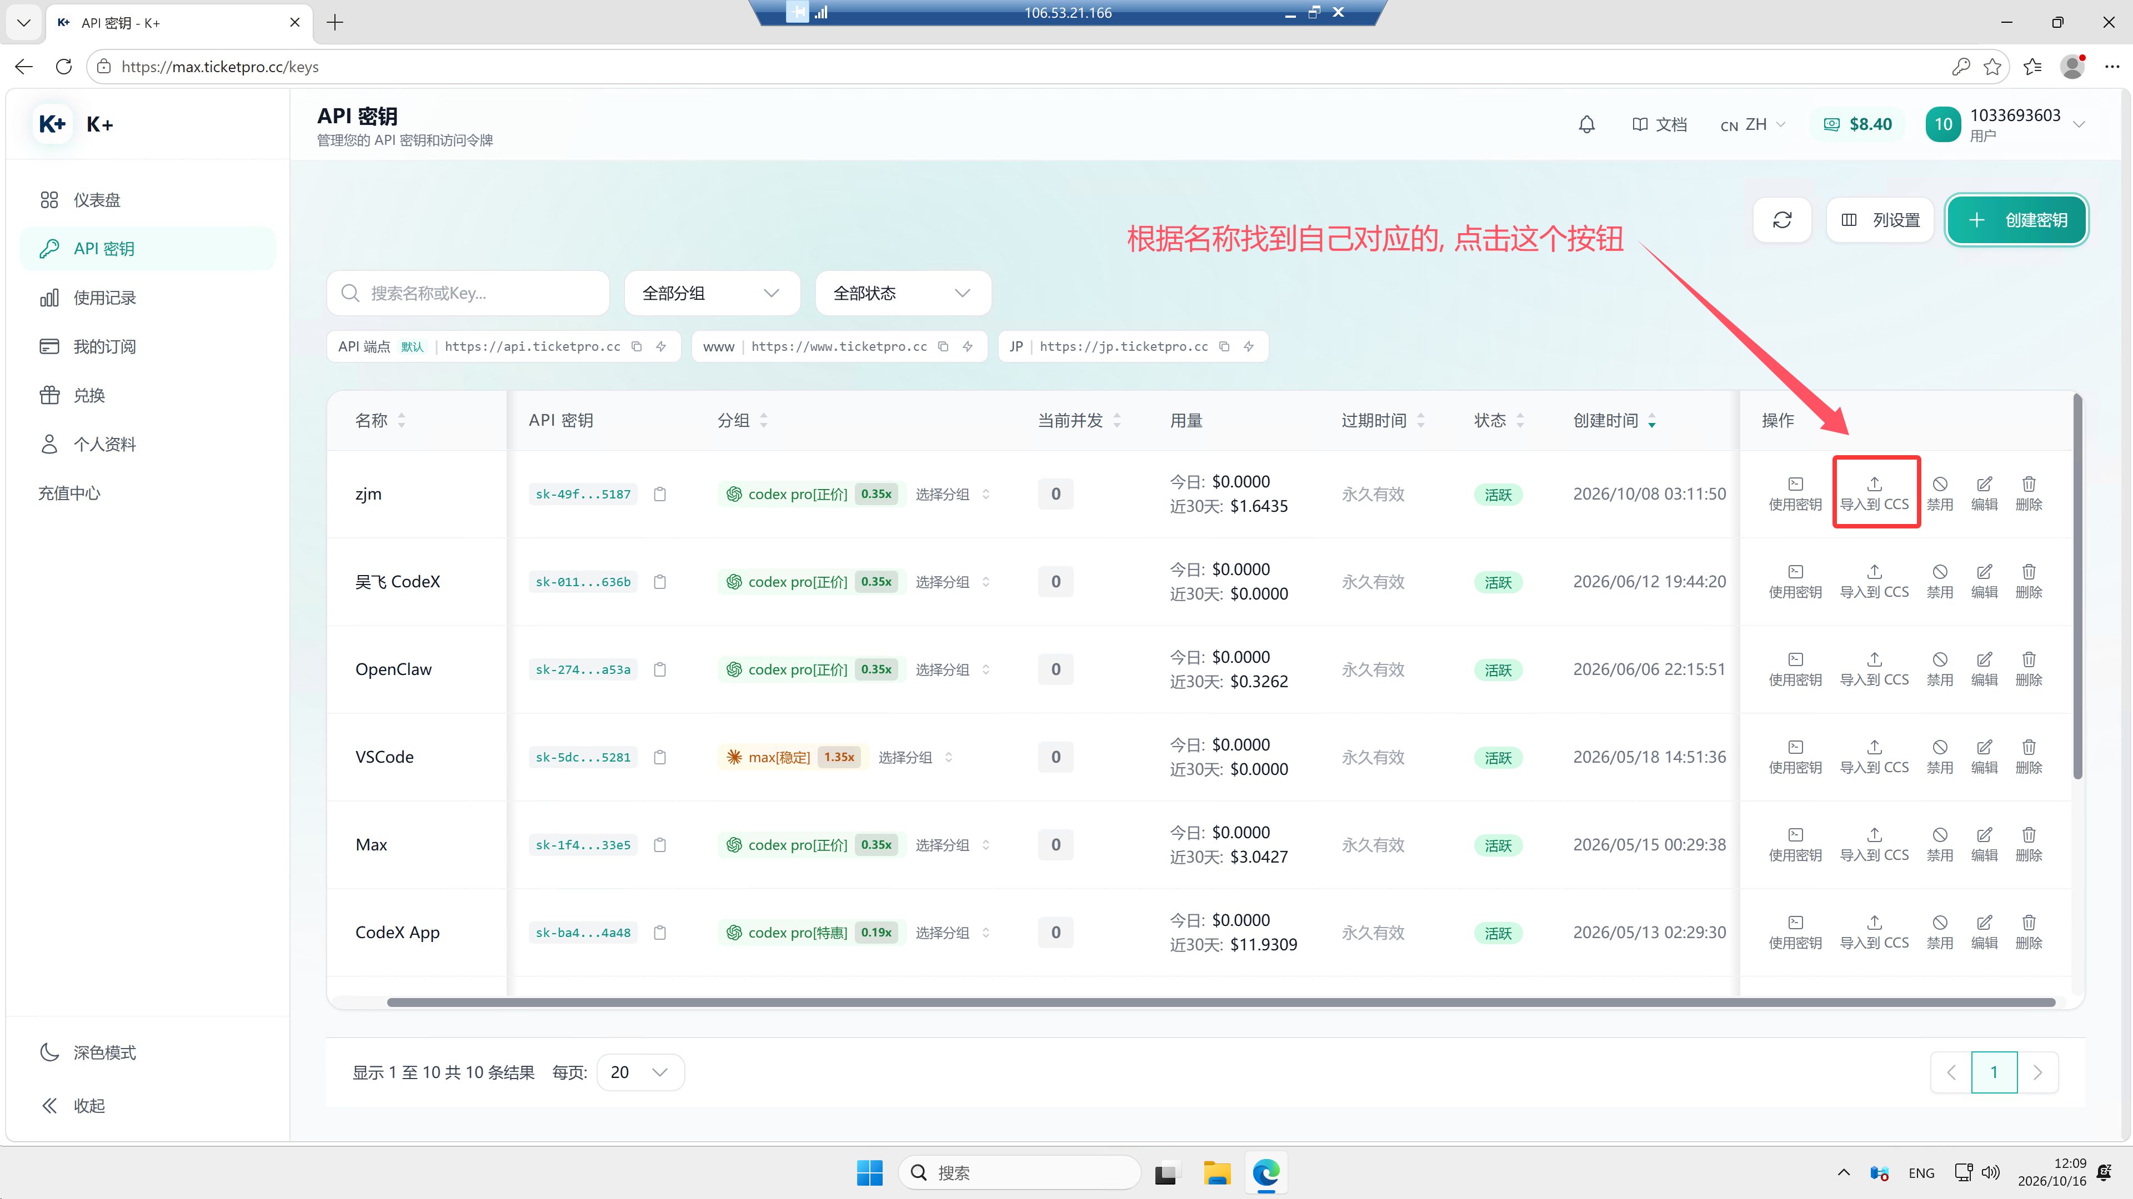Edit the 吴飞 CodeX key
The image size is (2133, 1199).
[1984, 582]
